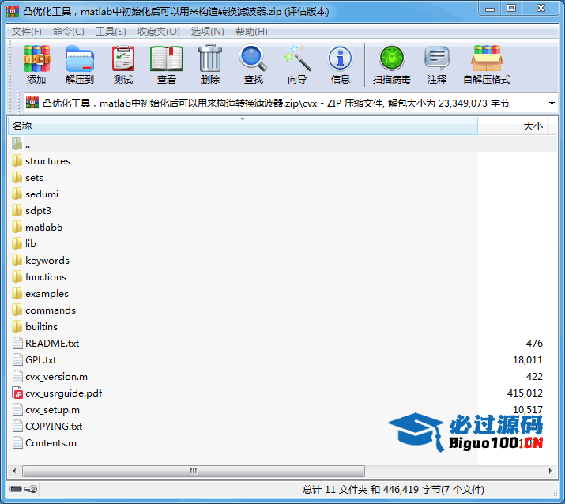Click the horizontal scrollbar thumb
Image resolution: width=565 pixels, height=504 pixels.
(194, 471)
